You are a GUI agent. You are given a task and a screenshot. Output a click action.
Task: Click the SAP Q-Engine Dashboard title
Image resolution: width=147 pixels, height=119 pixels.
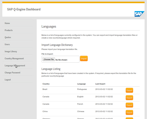coord(24,9)
